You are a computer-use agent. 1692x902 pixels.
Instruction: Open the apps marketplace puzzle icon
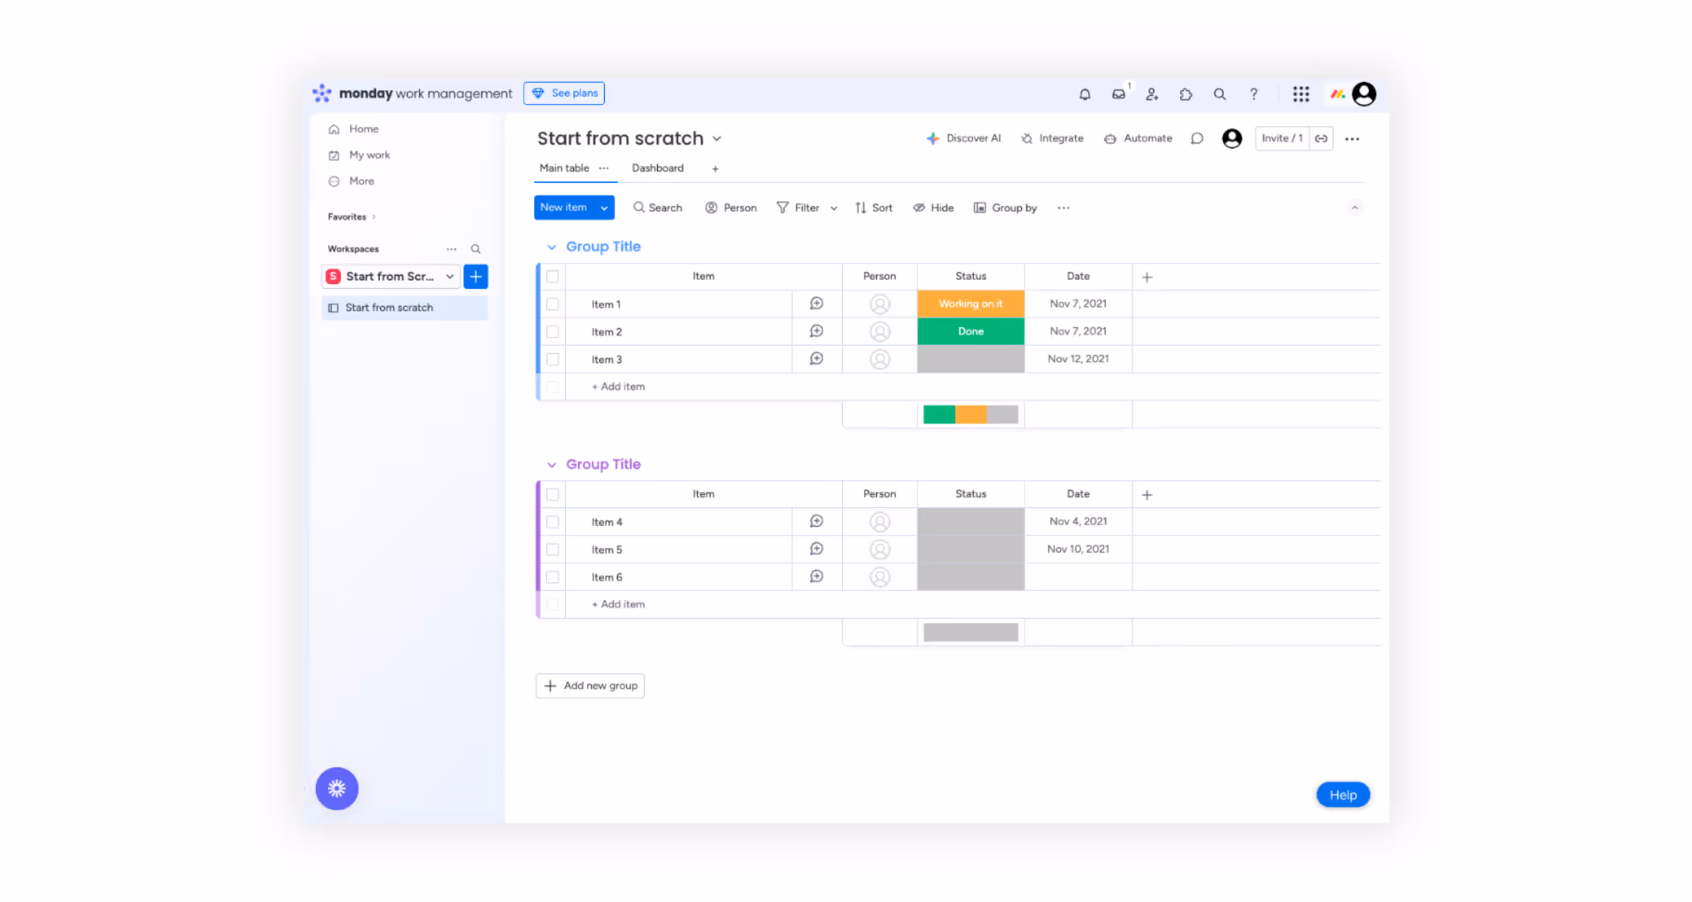[1186, 94]
